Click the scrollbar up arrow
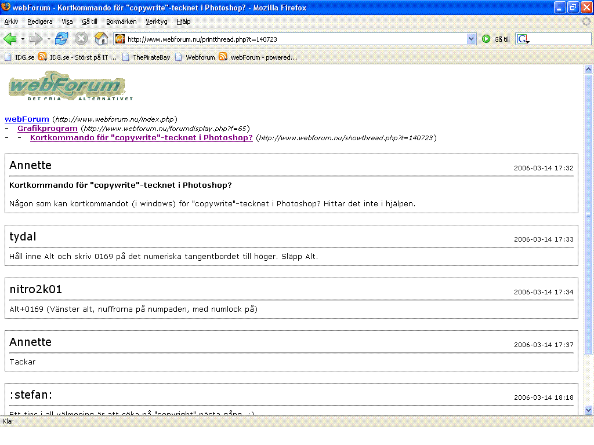Screen dimensions: 594x445 pyautogui.click(x=588, y=70)
